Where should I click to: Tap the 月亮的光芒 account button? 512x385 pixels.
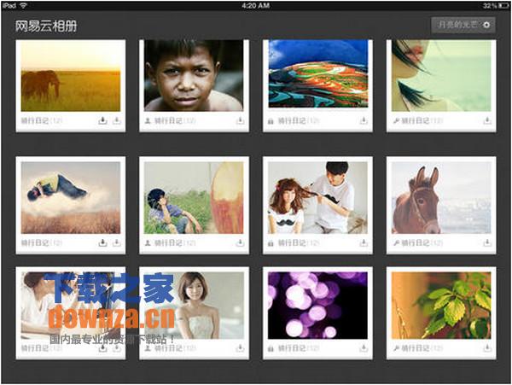tap(463, 25)
